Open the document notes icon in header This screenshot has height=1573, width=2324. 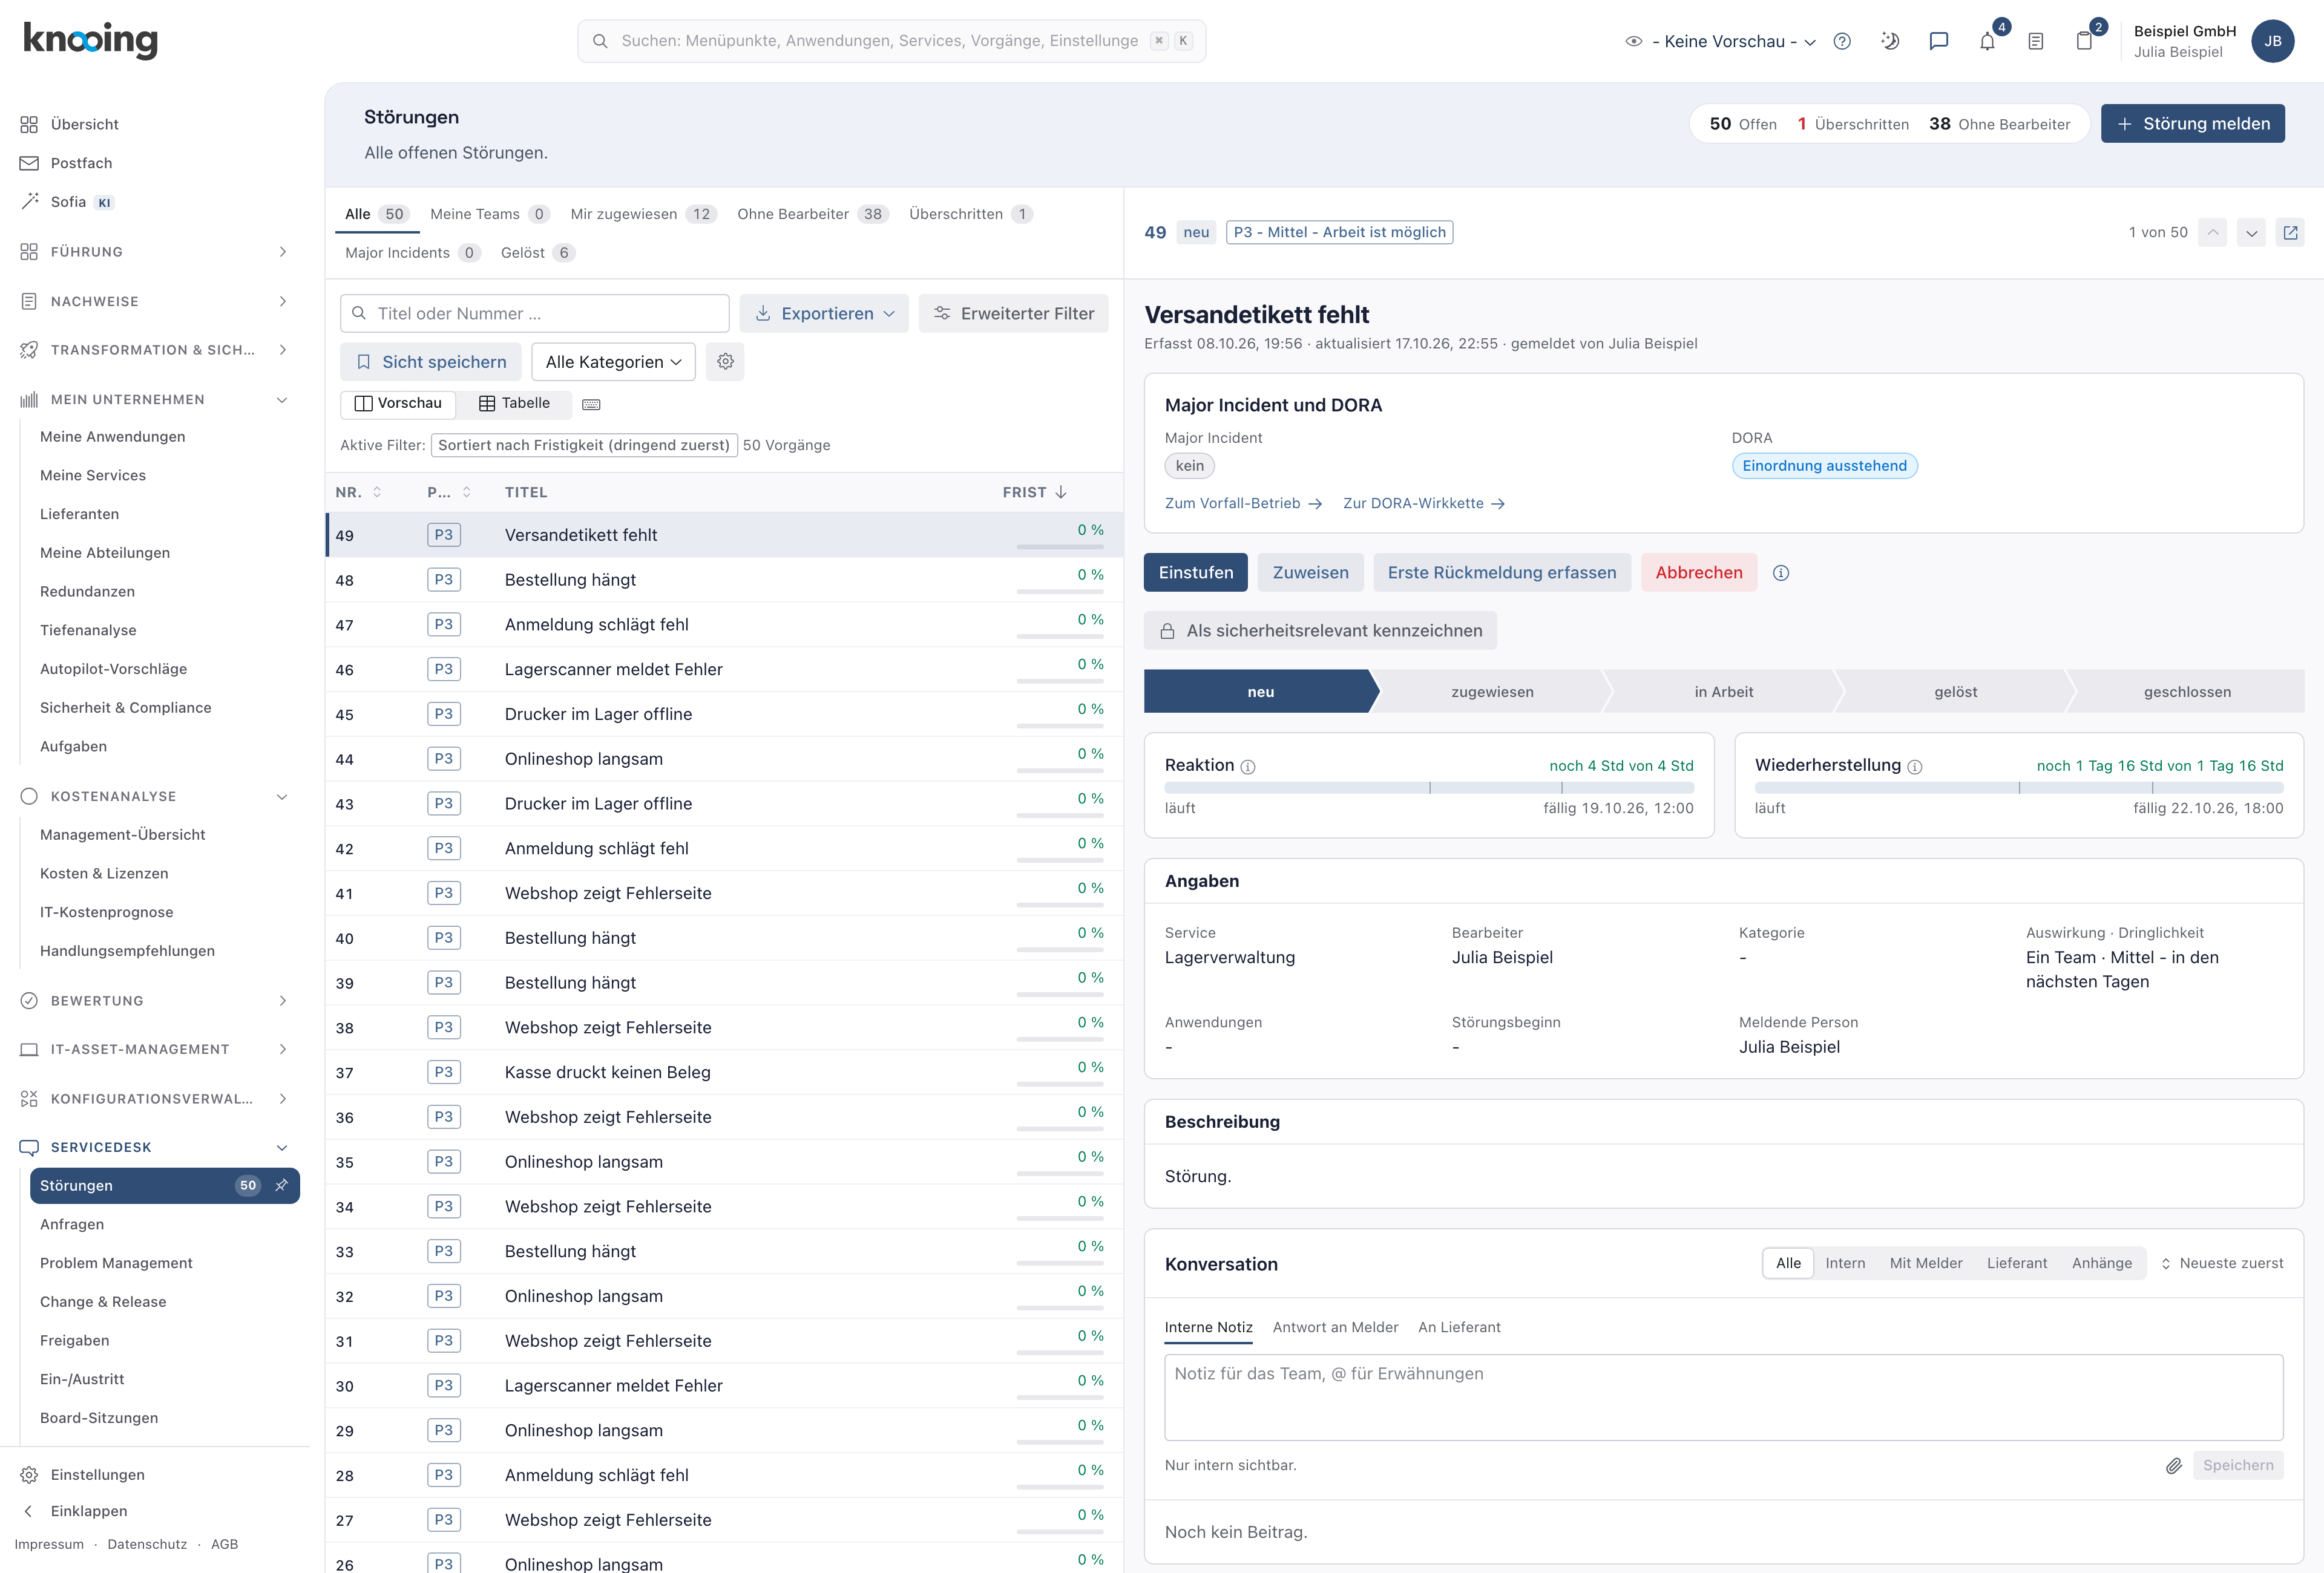2035,41
